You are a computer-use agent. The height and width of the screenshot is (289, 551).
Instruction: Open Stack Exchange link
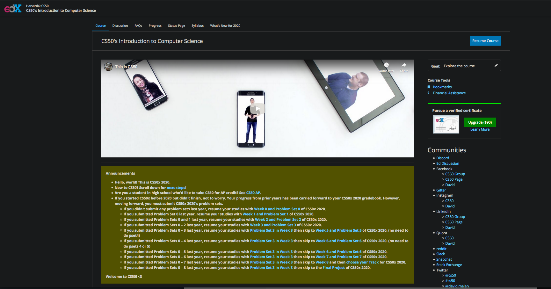tap(449, 265)
